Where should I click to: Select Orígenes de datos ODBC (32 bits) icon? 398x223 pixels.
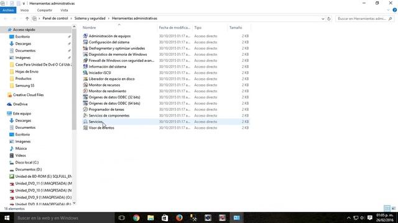[85, 97]
